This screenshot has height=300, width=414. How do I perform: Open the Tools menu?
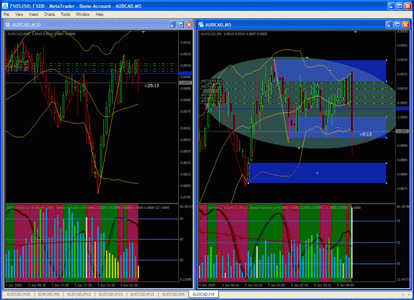(65, 15)
